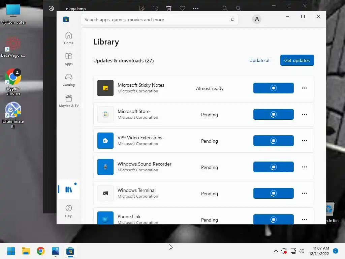
Task: Open the Apps section in Store sidebar
Action: click(x=69, y=59)
